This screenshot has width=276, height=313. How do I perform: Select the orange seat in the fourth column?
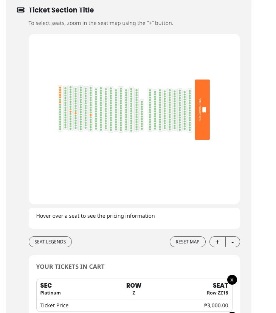click(76, 113)
